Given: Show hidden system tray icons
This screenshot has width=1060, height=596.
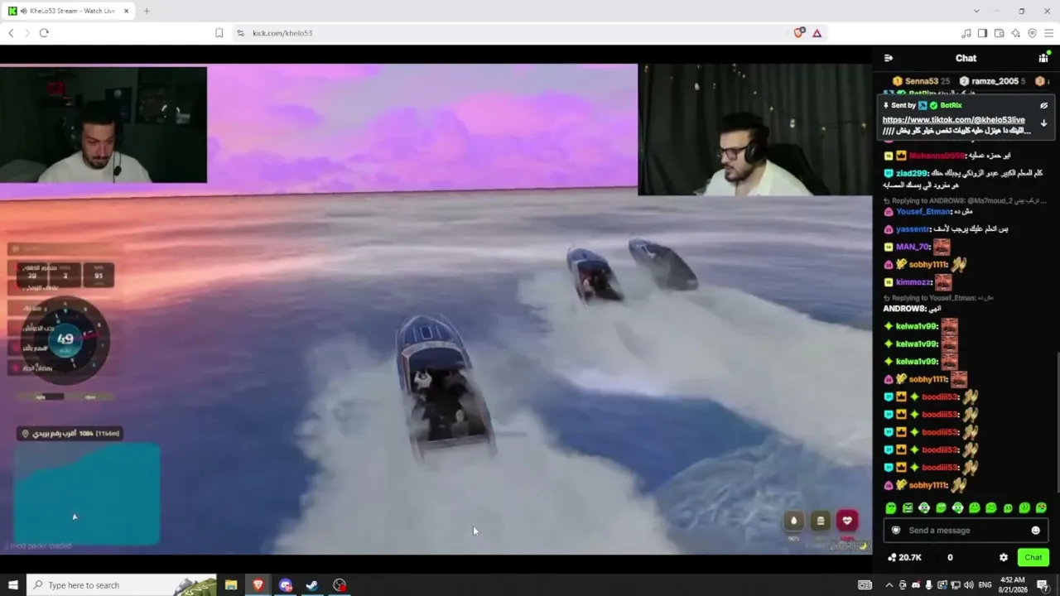Looking at the screenshot, I should [889, 585].
